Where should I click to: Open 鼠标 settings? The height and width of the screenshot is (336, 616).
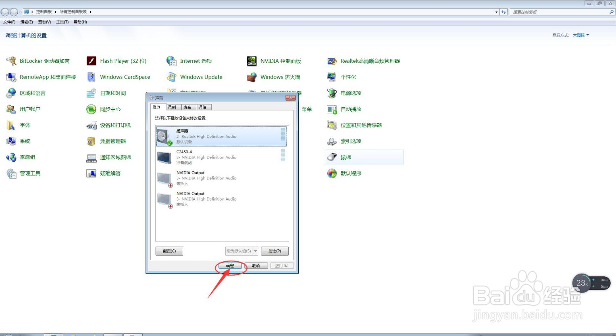pos(365,157)
